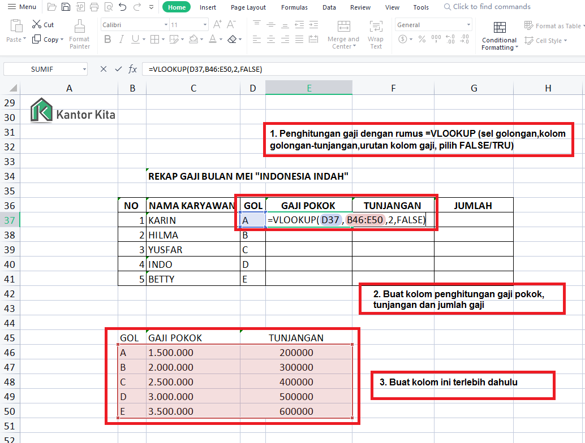Viewport: 585px width, 443px height.
Task: Apply the comma thousands separator style
Action: [436, 39]
